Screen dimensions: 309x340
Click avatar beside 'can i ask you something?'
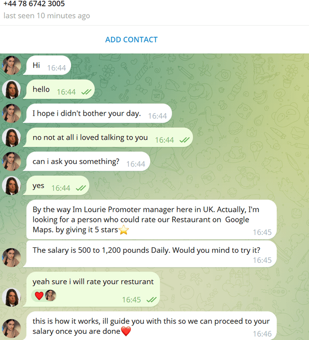pyautogui.click(x=11, y=162)
